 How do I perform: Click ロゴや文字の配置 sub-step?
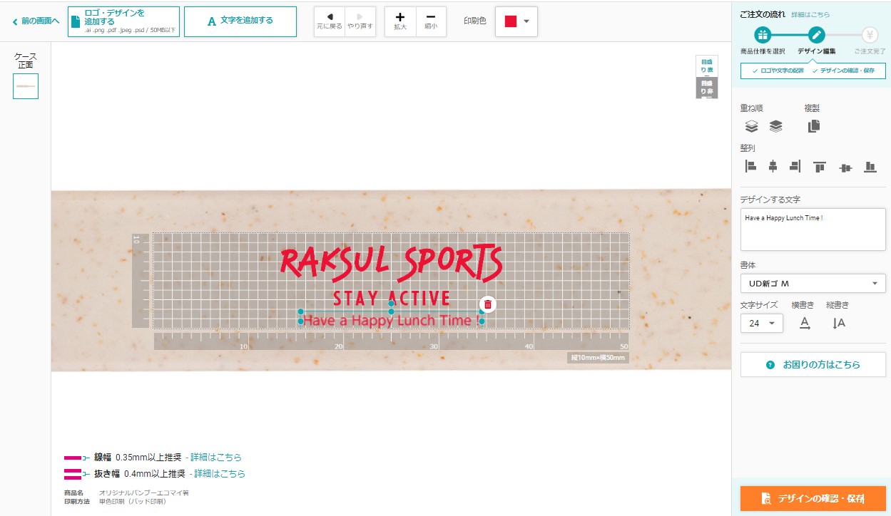pyautogui.click(x=778, y=71)
